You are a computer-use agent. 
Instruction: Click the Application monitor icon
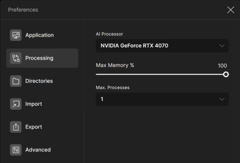click(16, 35)
